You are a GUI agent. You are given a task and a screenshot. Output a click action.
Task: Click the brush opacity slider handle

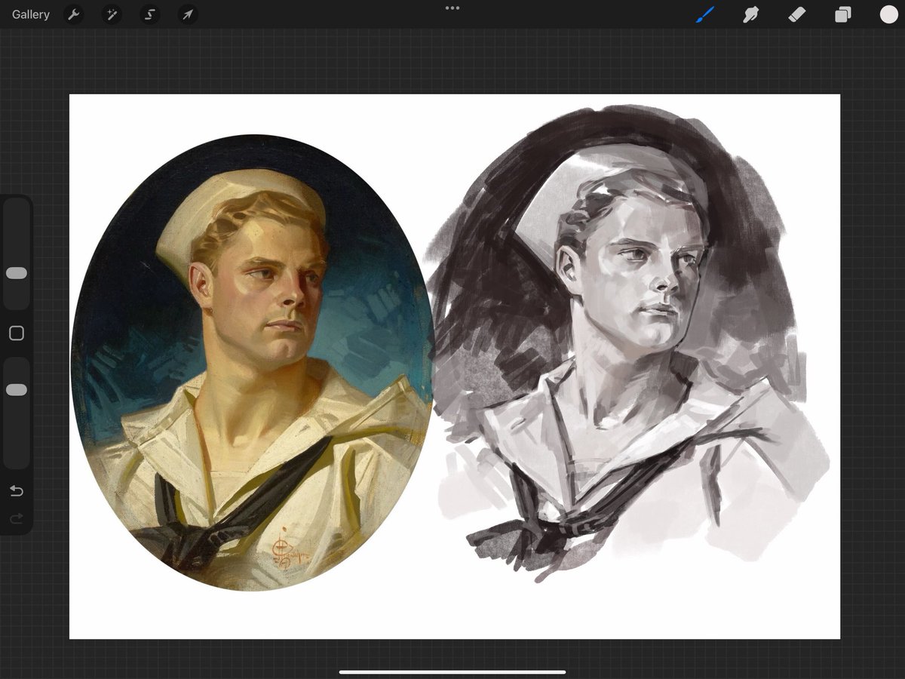coord(17,389)
